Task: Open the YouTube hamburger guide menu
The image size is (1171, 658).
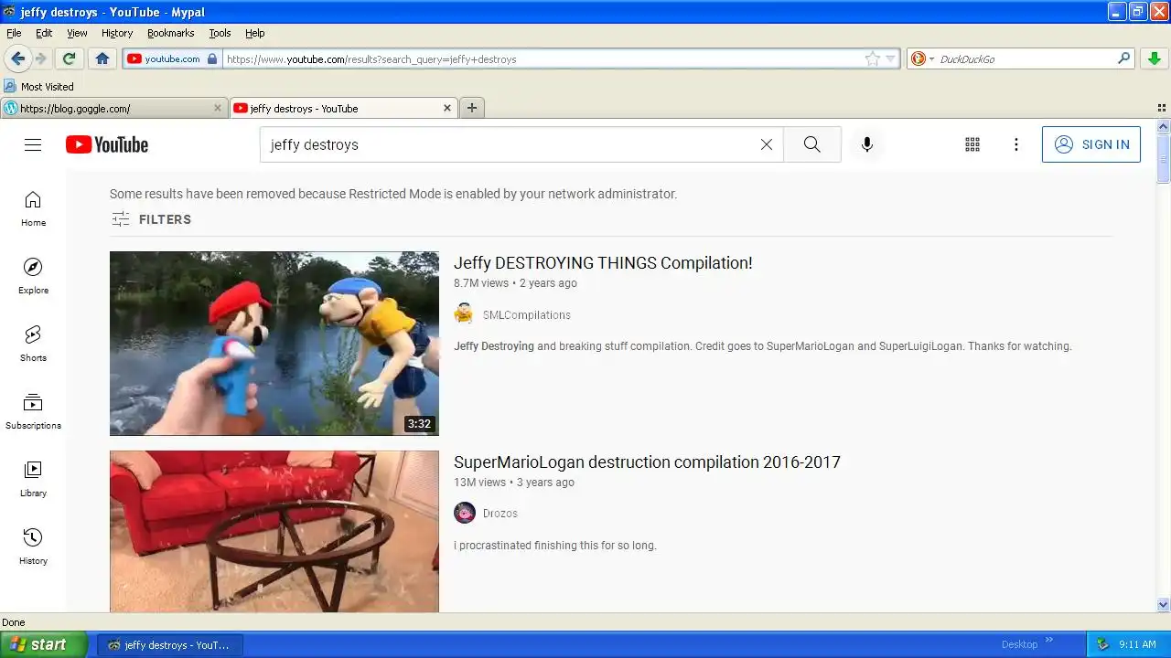Action: (x=33, y=144)
